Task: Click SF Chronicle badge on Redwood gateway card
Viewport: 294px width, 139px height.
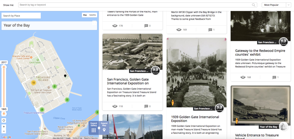Action: tap(283, 42)
